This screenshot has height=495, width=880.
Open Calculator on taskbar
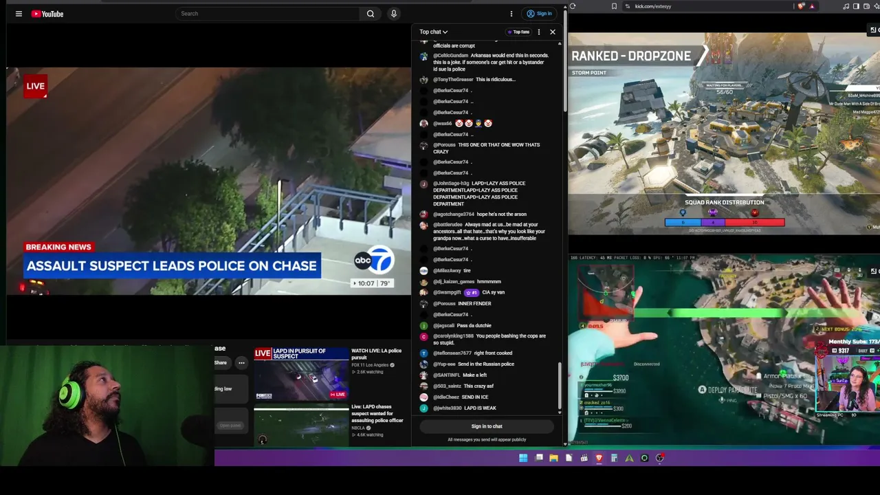pyautogui.click(x=614, y=458)
